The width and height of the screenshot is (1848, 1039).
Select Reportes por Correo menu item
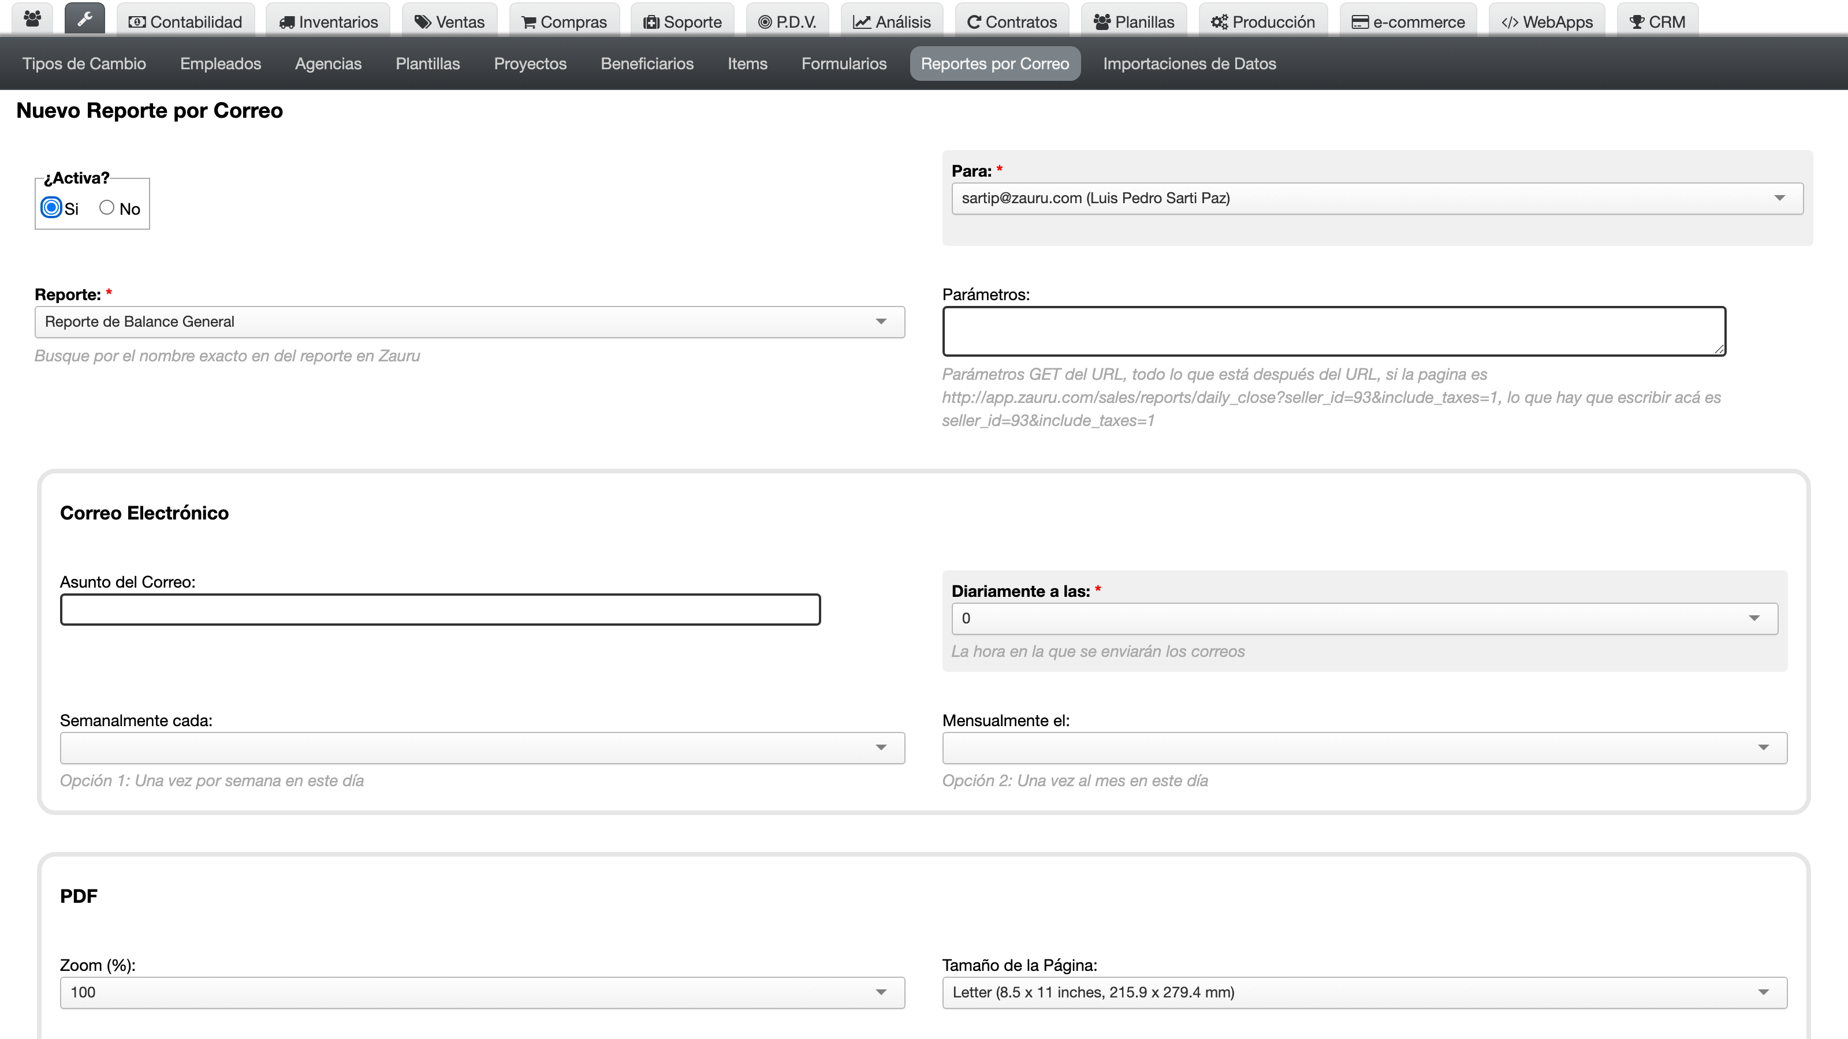[x=995, y=64]
